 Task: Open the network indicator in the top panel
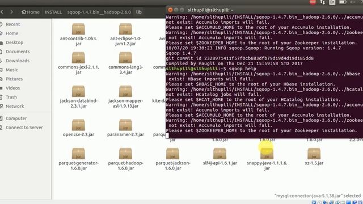tap(322, 2)
